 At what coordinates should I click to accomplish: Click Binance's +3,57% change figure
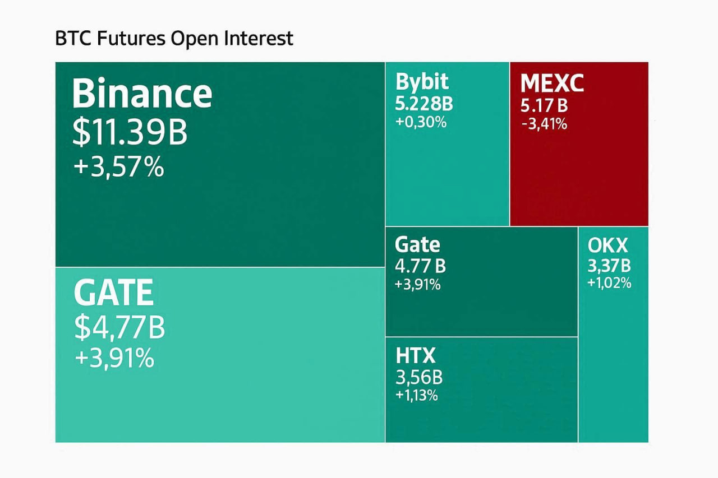119,168
